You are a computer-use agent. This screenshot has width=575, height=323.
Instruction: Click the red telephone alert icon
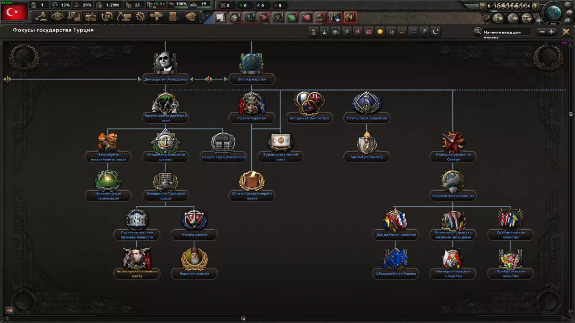[x=223, y=5]
